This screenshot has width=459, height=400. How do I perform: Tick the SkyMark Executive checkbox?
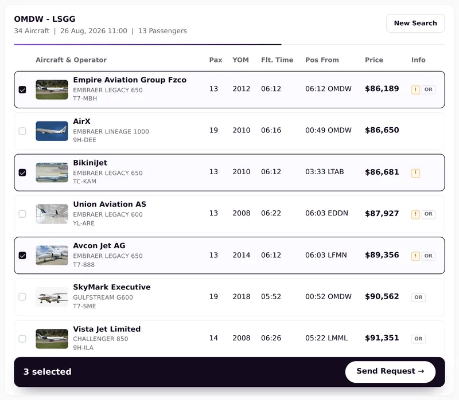tap(22, 297)
